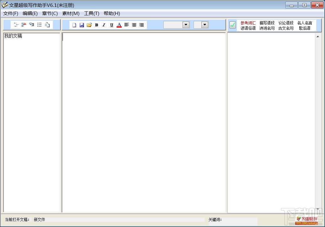Open the 工具(T) menu
Viewport: 325px width, 227px height.
(x=91, y=13)
